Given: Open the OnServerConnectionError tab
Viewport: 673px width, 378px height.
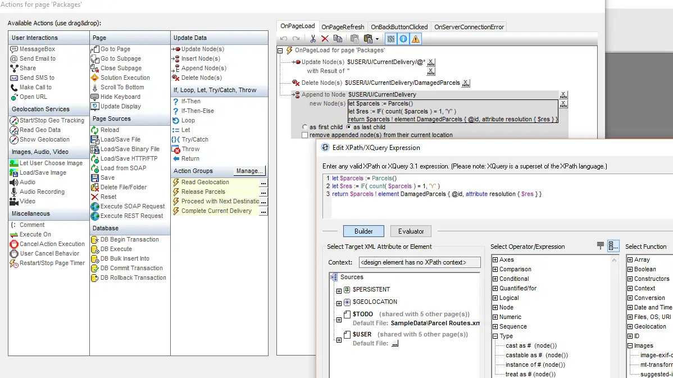Looking at the screenshot, I should (469, 27).
